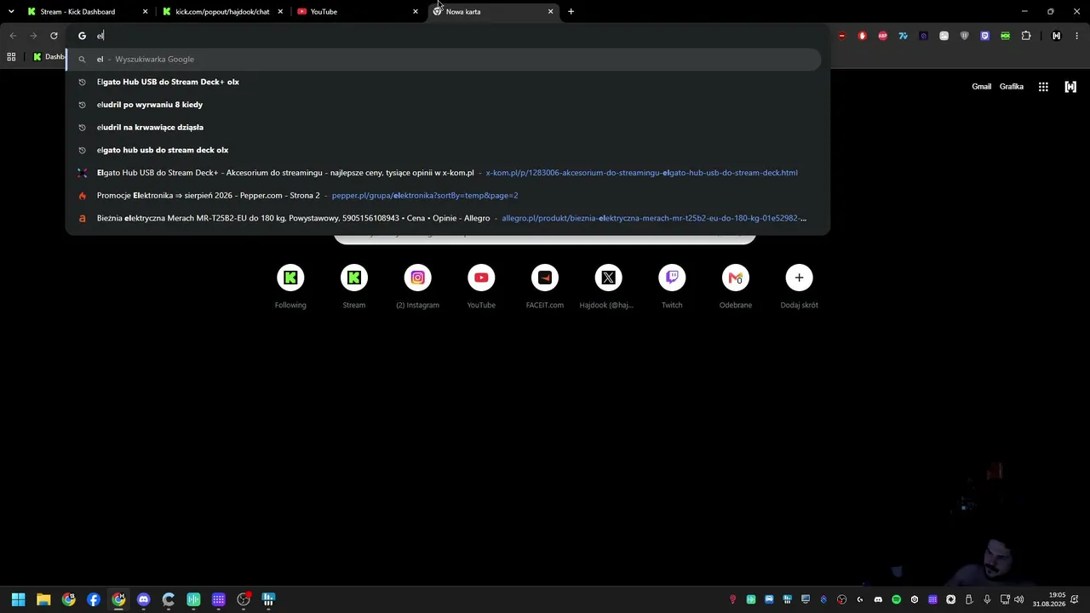The image size is (1090, 613).
Task: Click the 7TV extension icon
Action: click(x=903, y=36)
